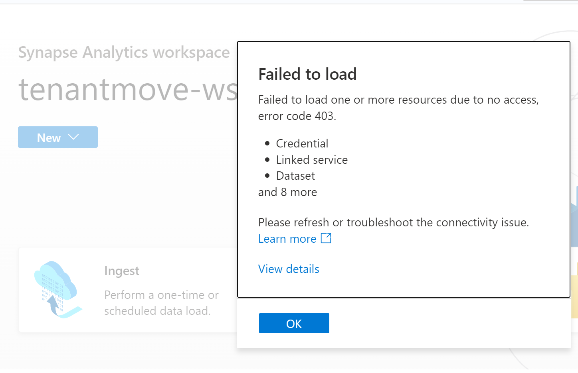Click 'and 8 more' to reveal remaining resources
Viewport: 578px width, 373px height.
pos(287,192)
